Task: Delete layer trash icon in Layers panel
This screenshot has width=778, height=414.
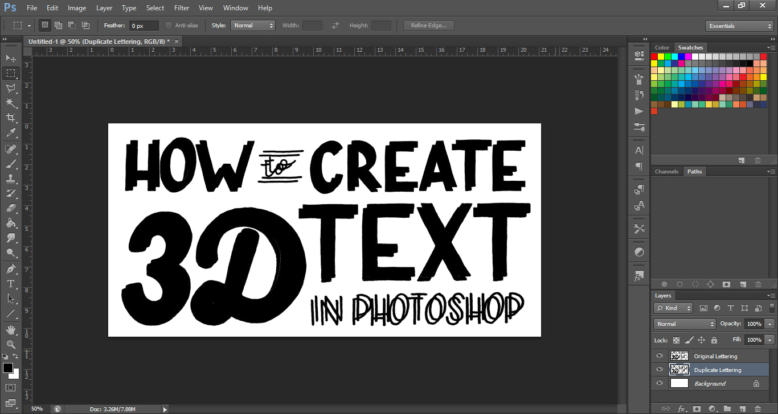Action: click(758, 409)
